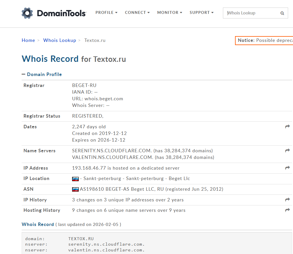The width and height of the screenshot is (293, 254).
Task: Click the Registrar Status row label
Action: (x=42, y=116)
